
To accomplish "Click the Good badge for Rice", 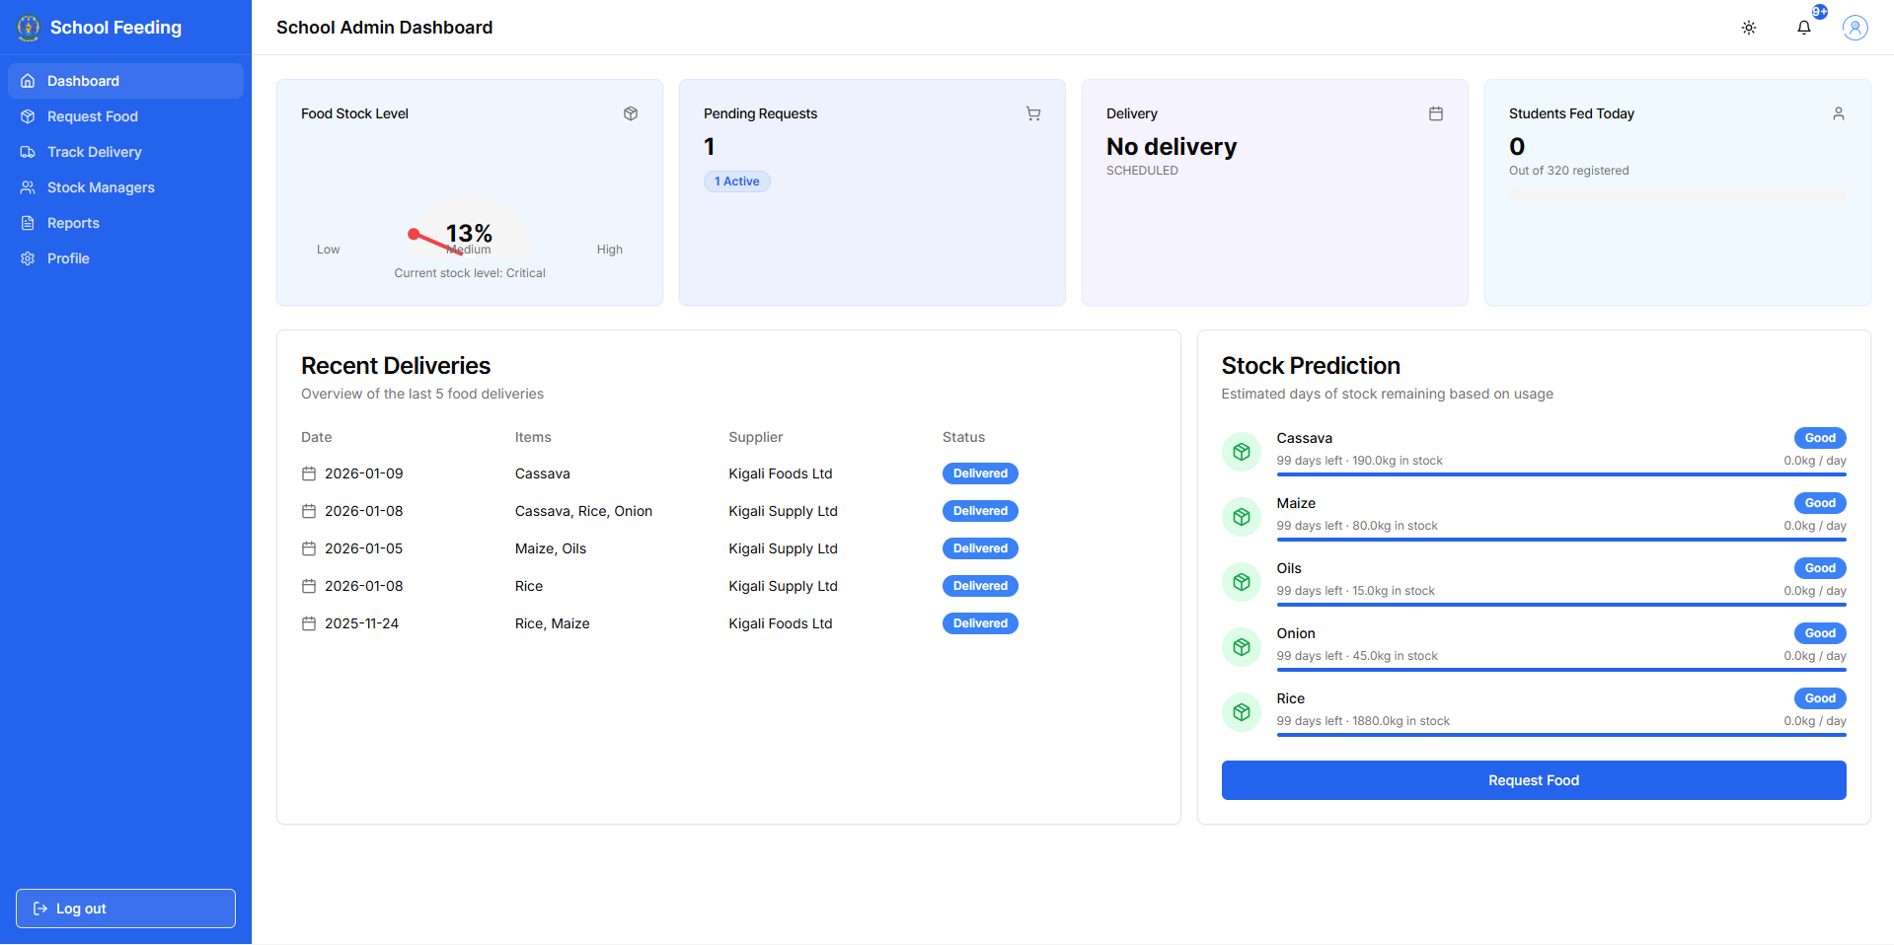I will [1820, 698].
